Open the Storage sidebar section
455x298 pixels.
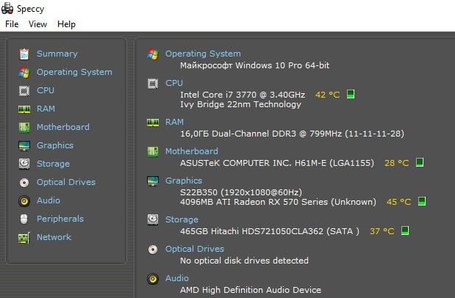click(53, 164)
